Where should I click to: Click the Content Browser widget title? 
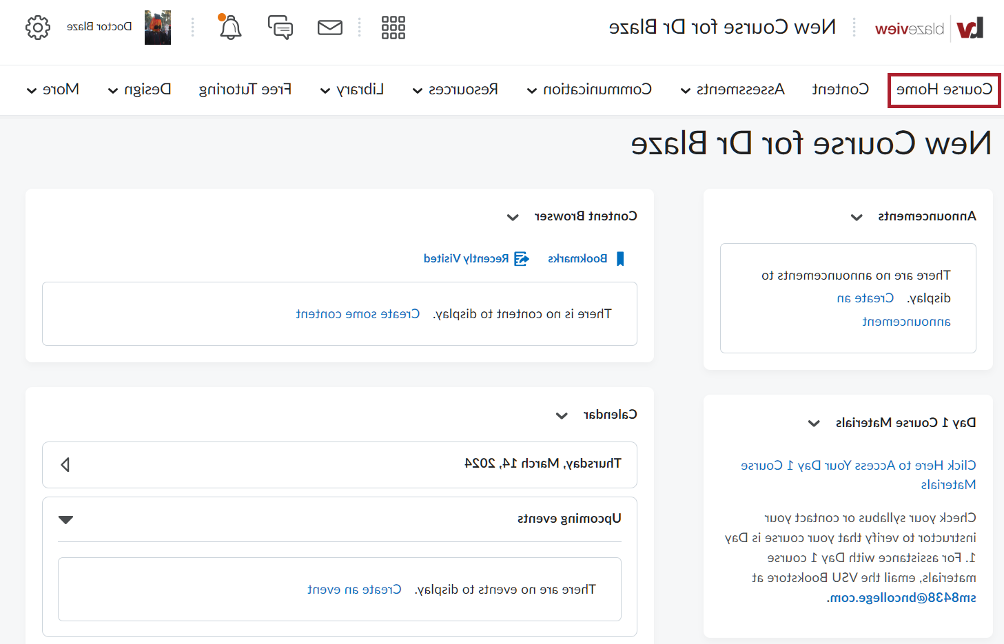(586, 216)
